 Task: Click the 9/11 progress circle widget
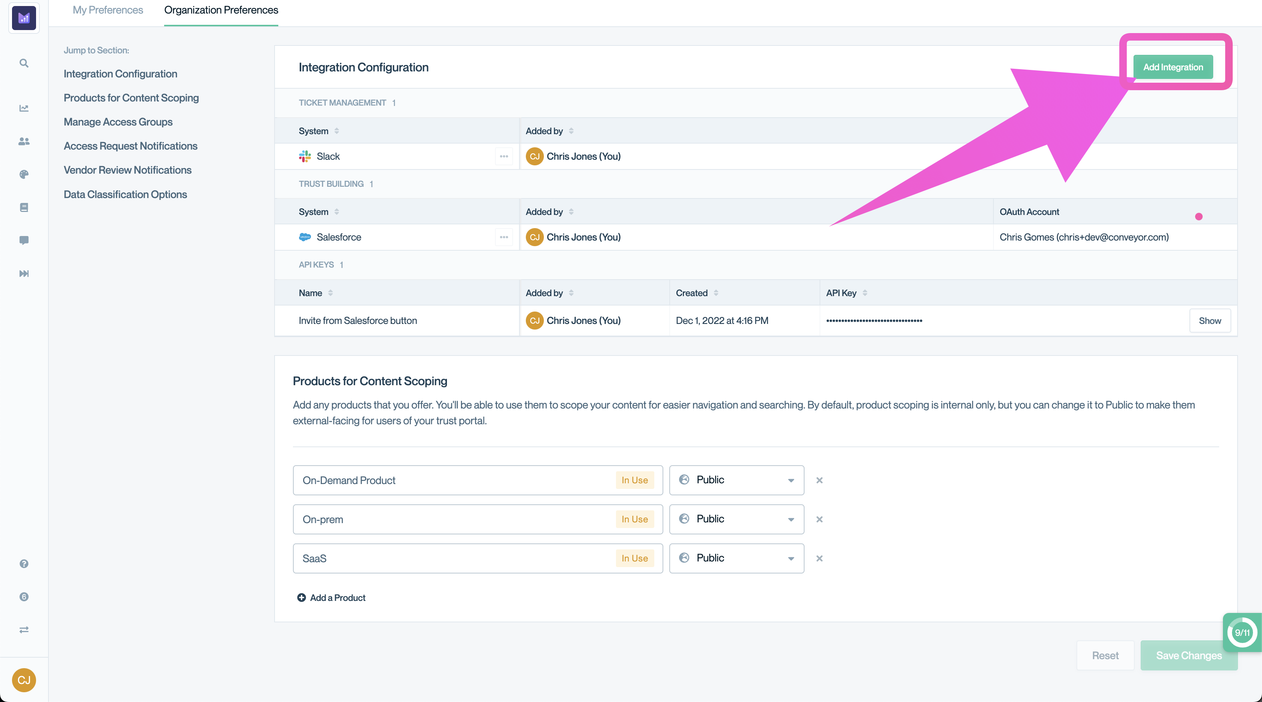tap(1241, 633)
